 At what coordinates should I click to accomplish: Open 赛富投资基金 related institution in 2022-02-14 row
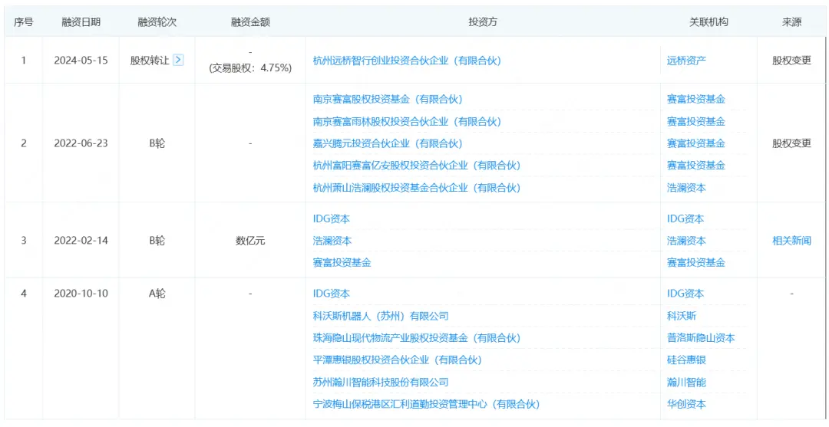tap(695, 262)
